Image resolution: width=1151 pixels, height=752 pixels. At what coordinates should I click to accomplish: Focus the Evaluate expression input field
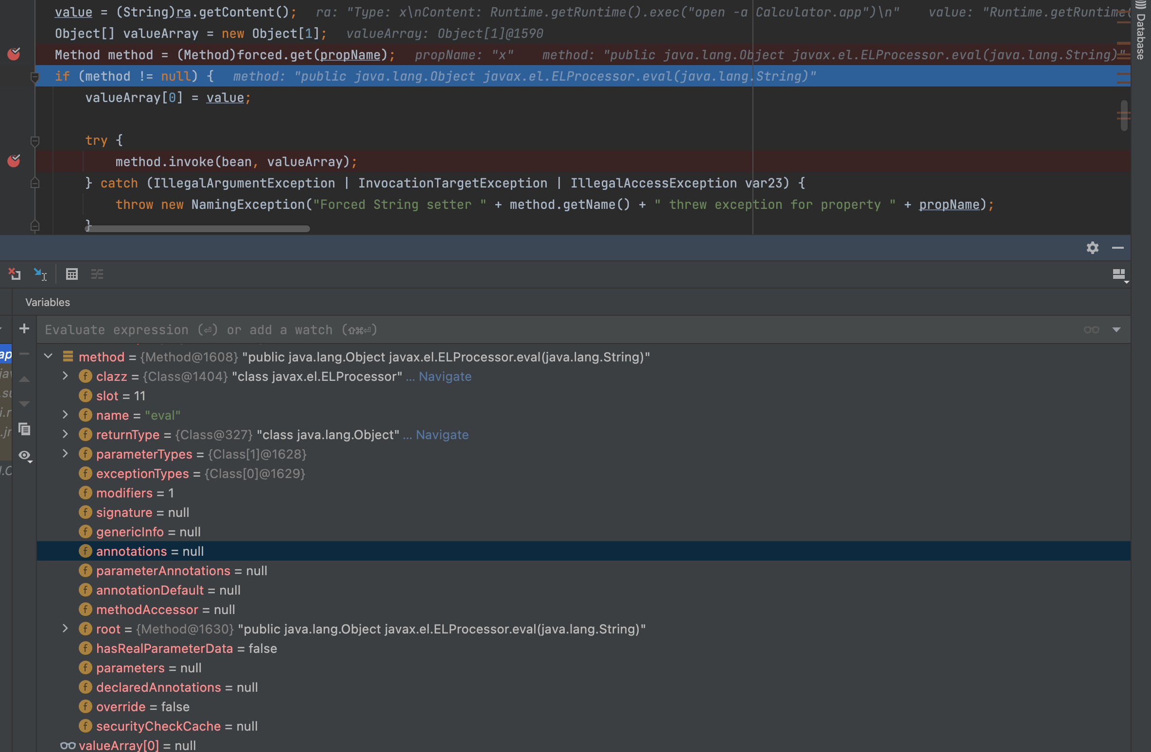559,330
